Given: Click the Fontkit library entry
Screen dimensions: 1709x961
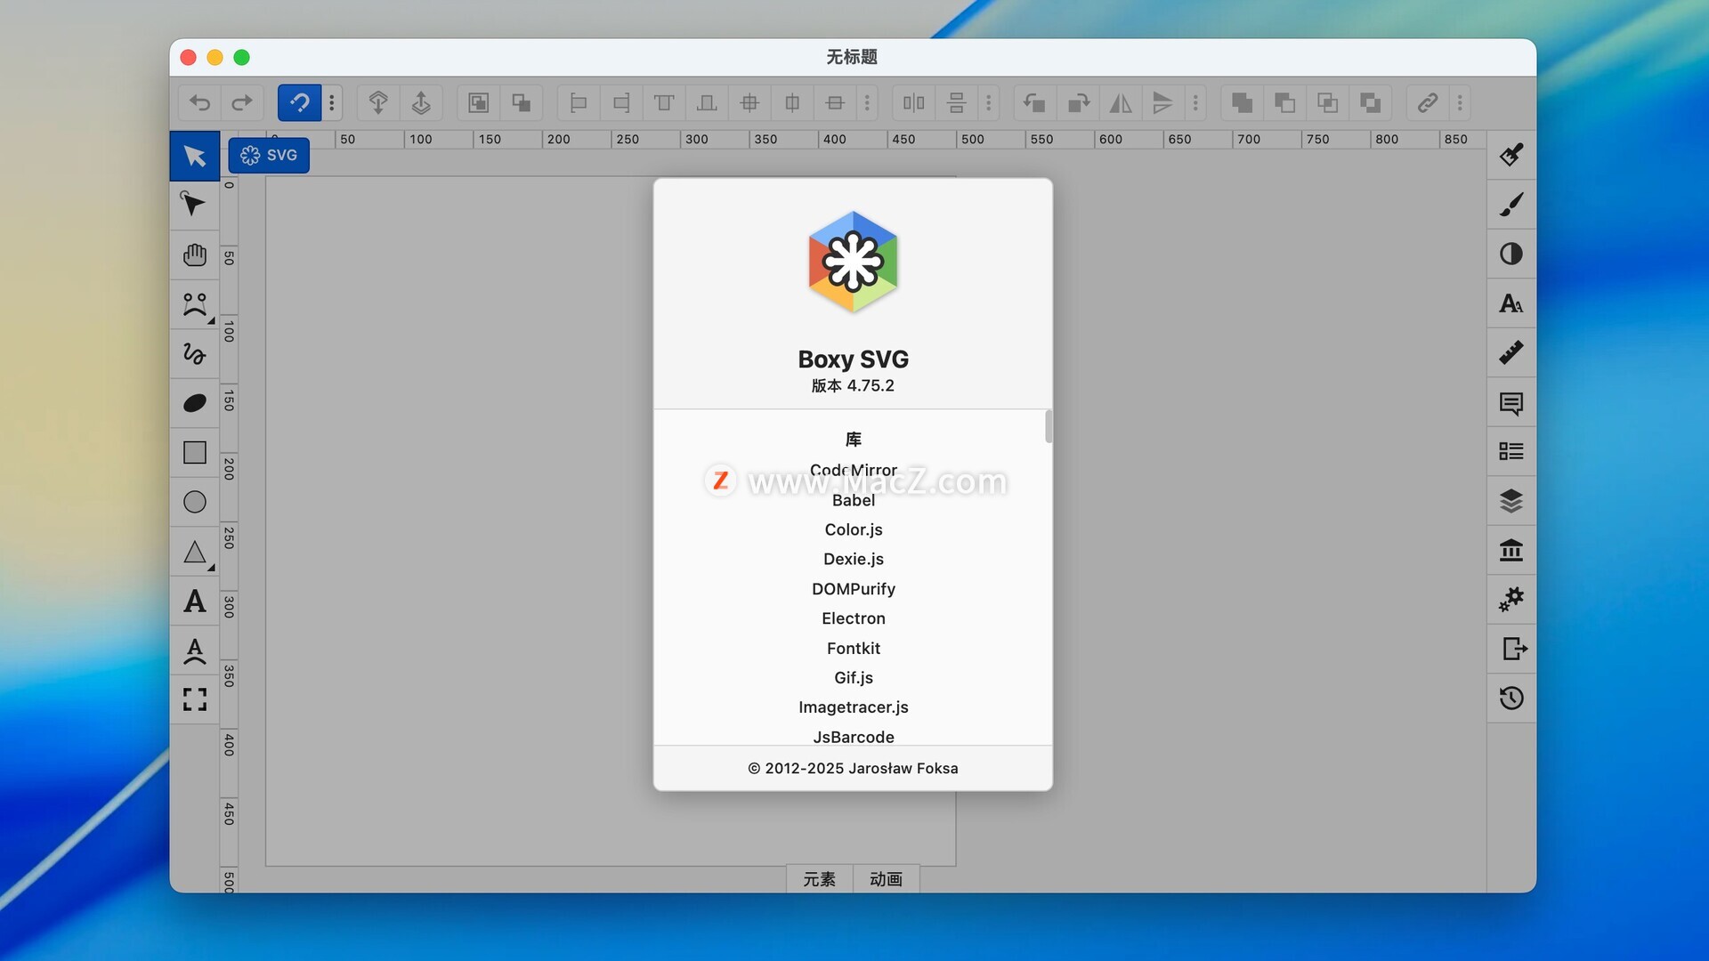Looking at the screenshot, I should point(854,649).
